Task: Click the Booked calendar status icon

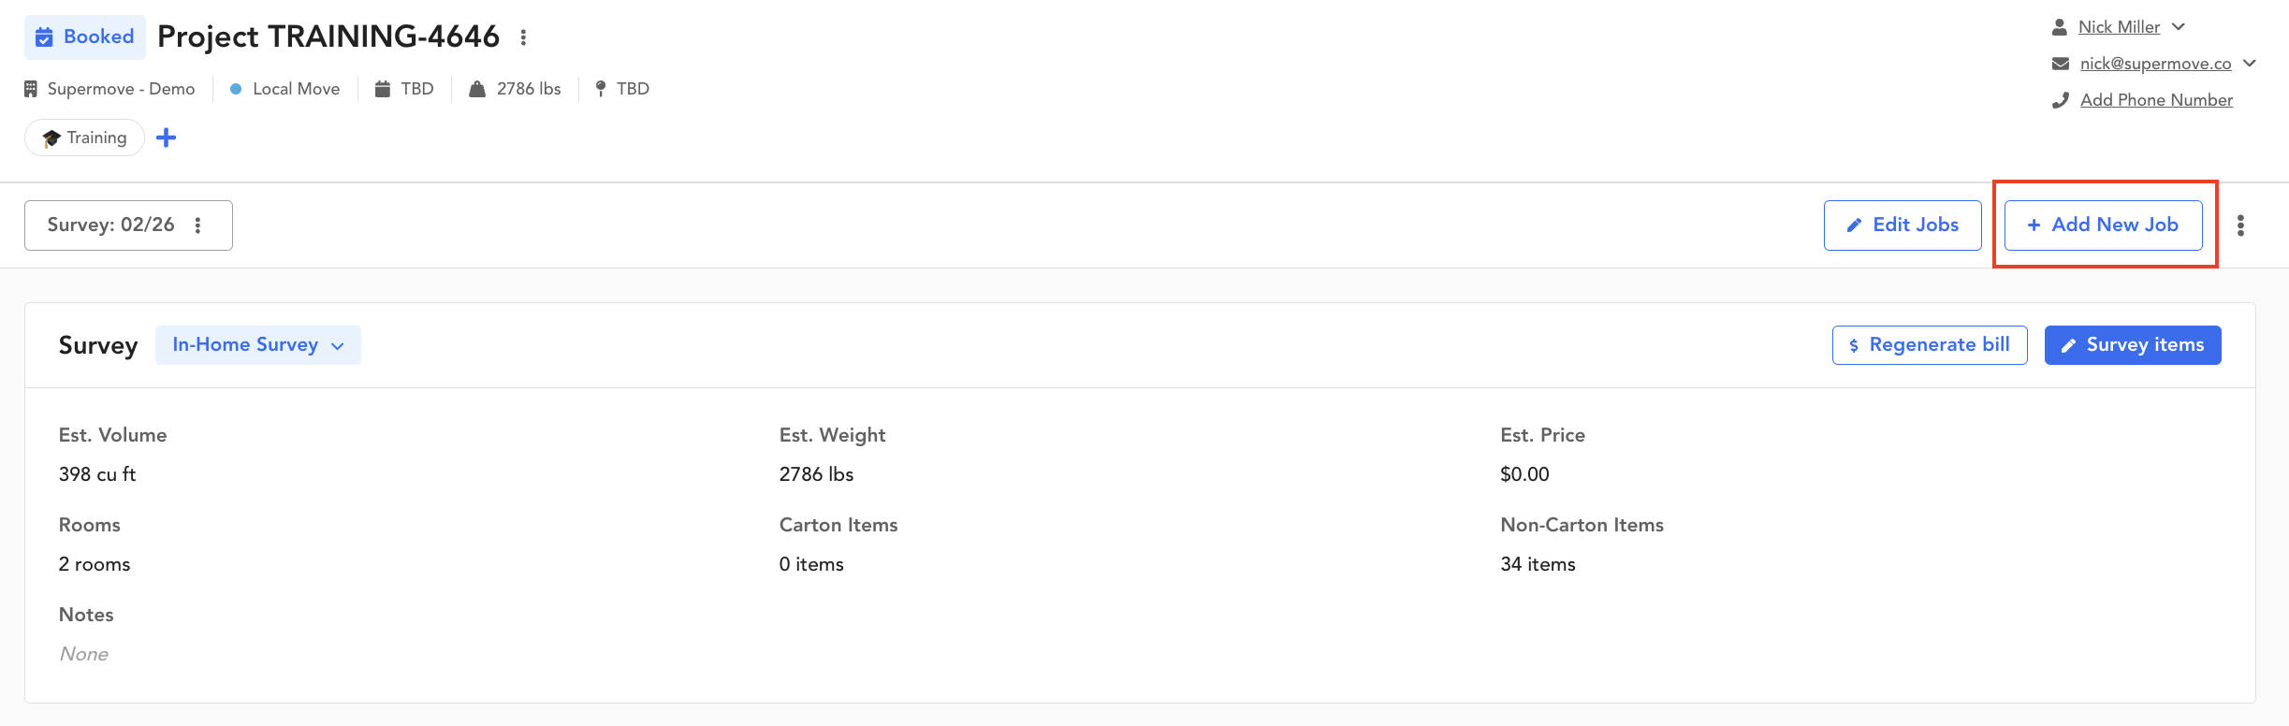Action: (x=44, y=37)
